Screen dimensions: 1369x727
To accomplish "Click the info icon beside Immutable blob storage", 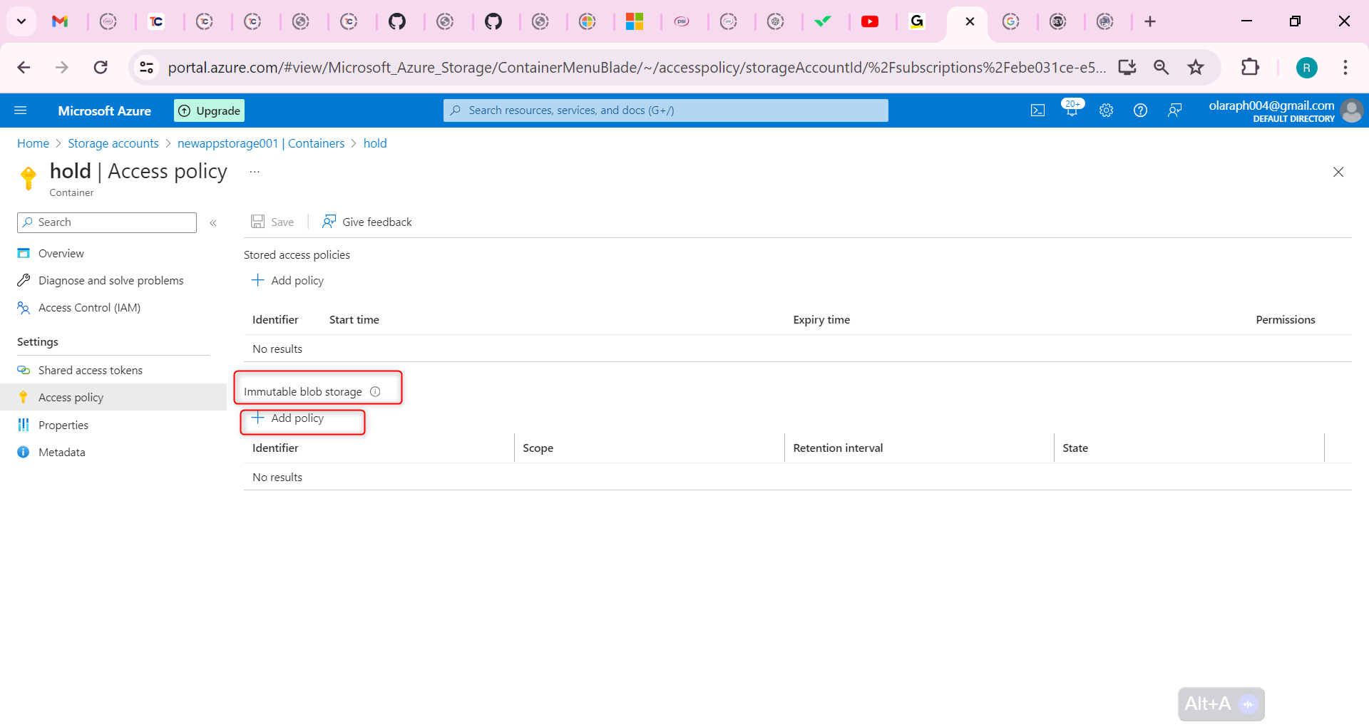I will [375, 391].
